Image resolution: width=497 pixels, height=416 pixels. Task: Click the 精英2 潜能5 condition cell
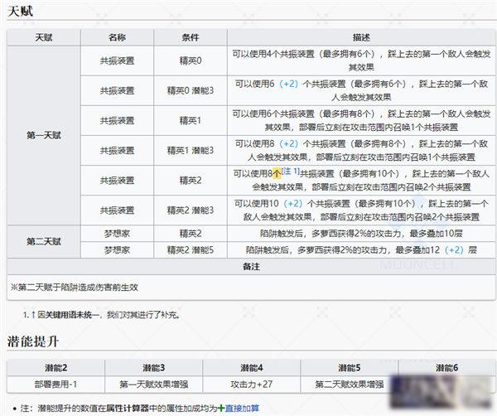(191, 250)
